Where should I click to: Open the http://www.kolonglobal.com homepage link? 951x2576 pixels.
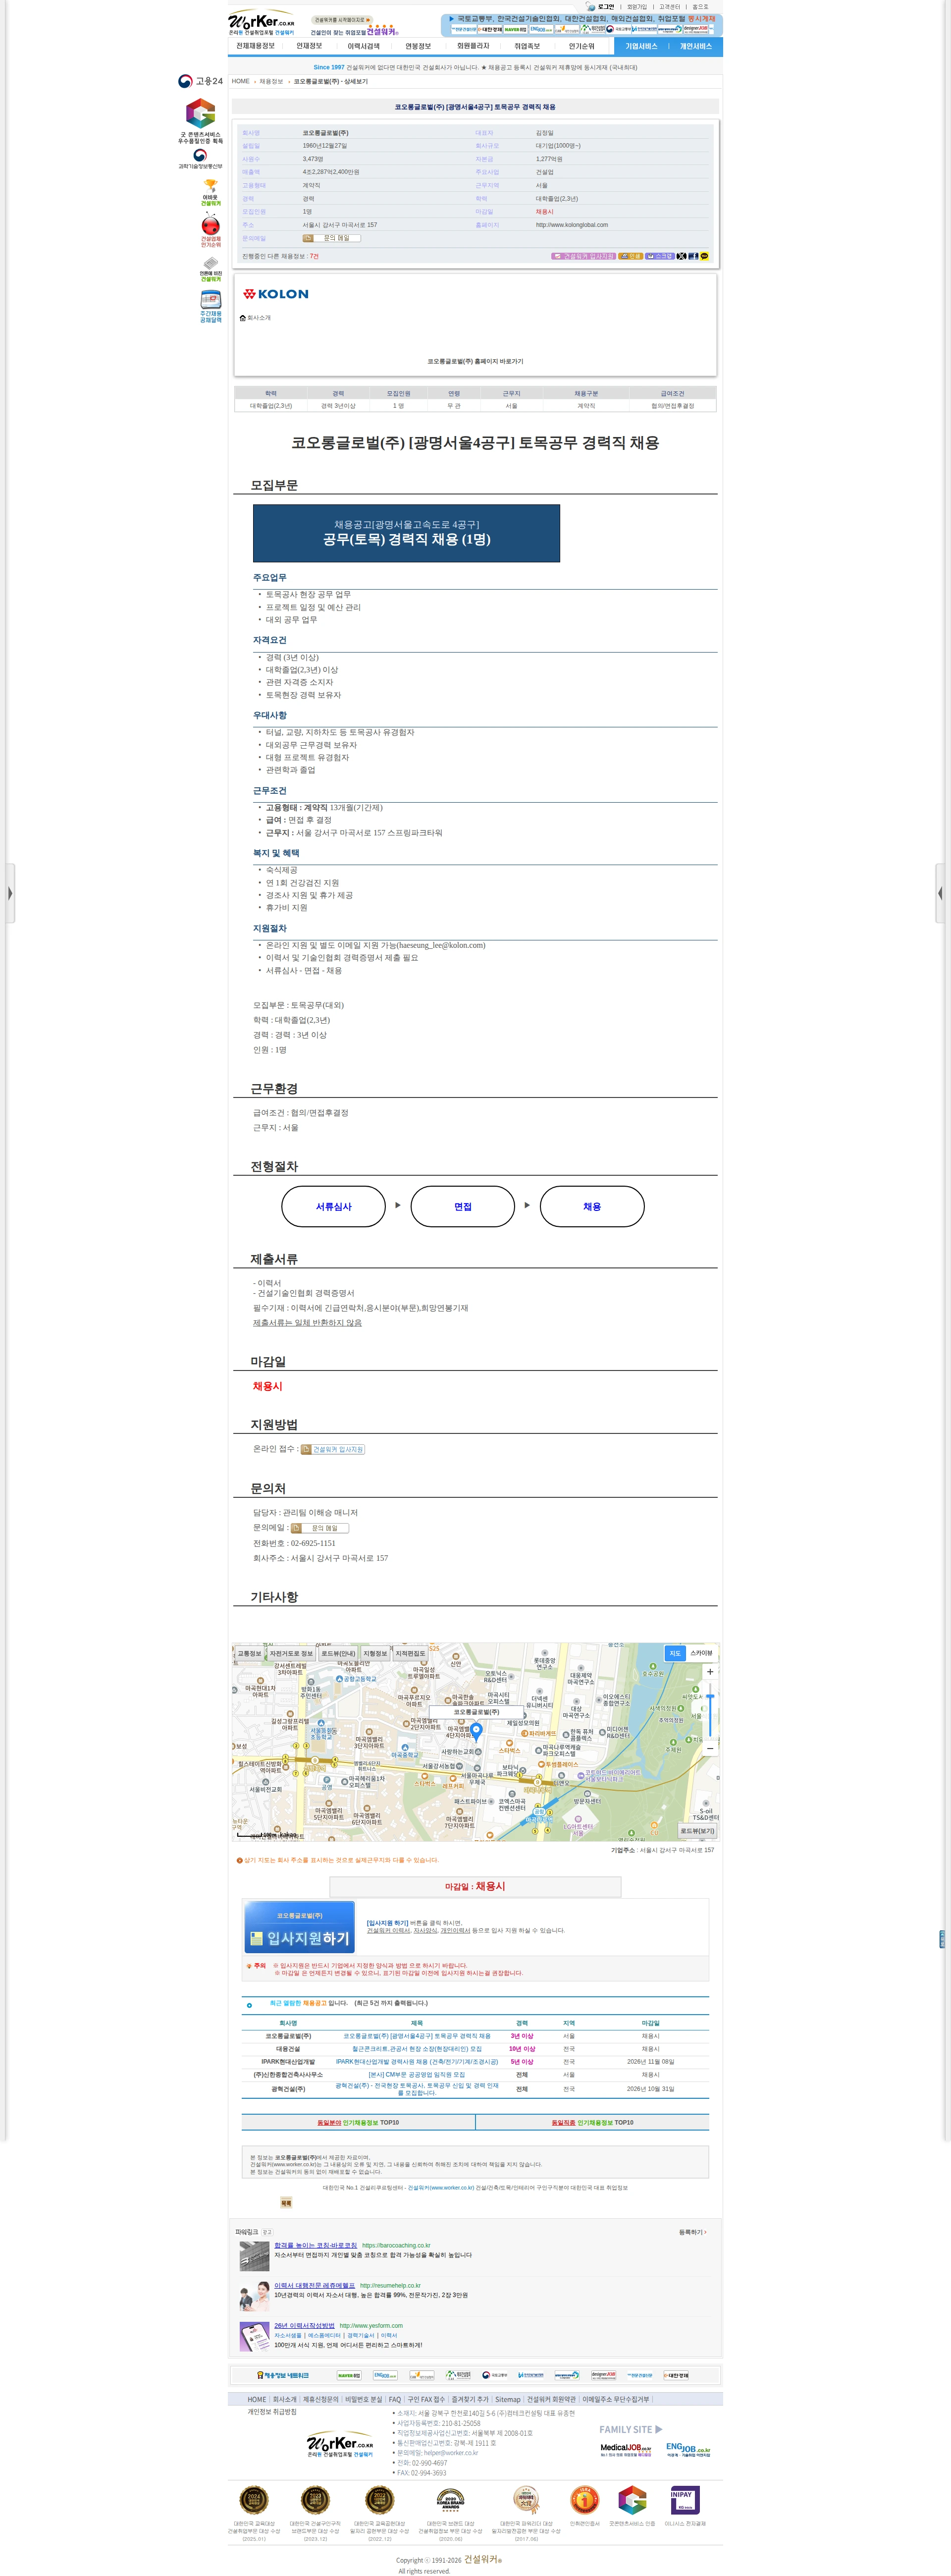(x=571, y=225)
